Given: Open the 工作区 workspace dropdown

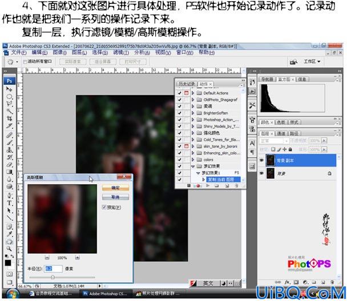Looking at the screenshot, I should click(312, 62).
